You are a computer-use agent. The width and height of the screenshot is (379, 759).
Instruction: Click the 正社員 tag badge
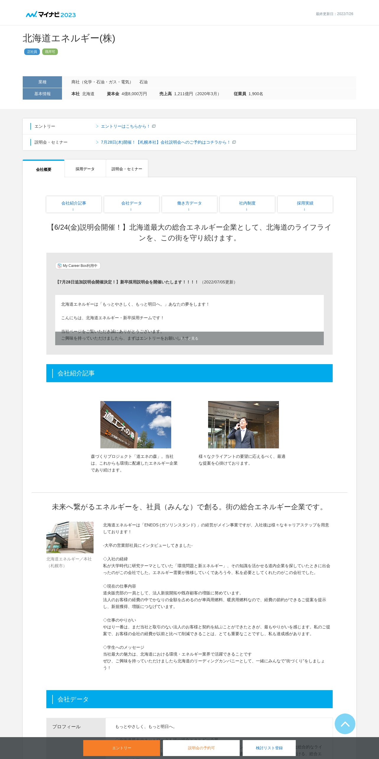pyautogui.click(x=32, y=52)
